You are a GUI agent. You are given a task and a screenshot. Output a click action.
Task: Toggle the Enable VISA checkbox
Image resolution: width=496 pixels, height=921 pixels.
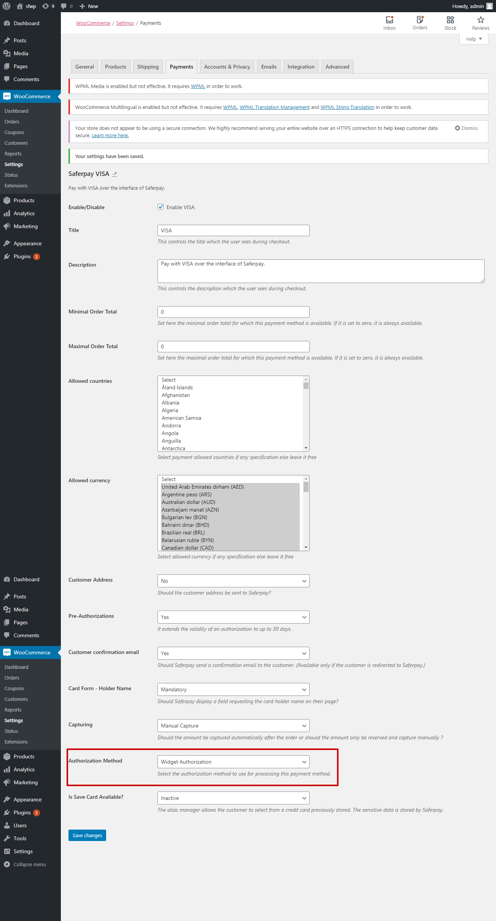pyautogui.click(x=161, y=207)
